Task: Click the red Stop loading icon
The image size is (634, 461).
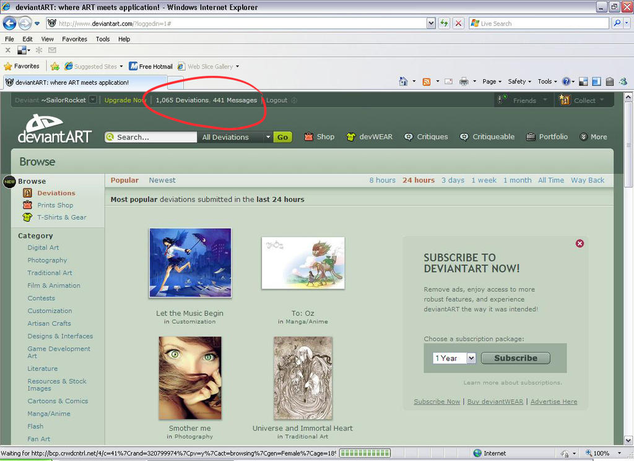Action: tap(458, 24)
